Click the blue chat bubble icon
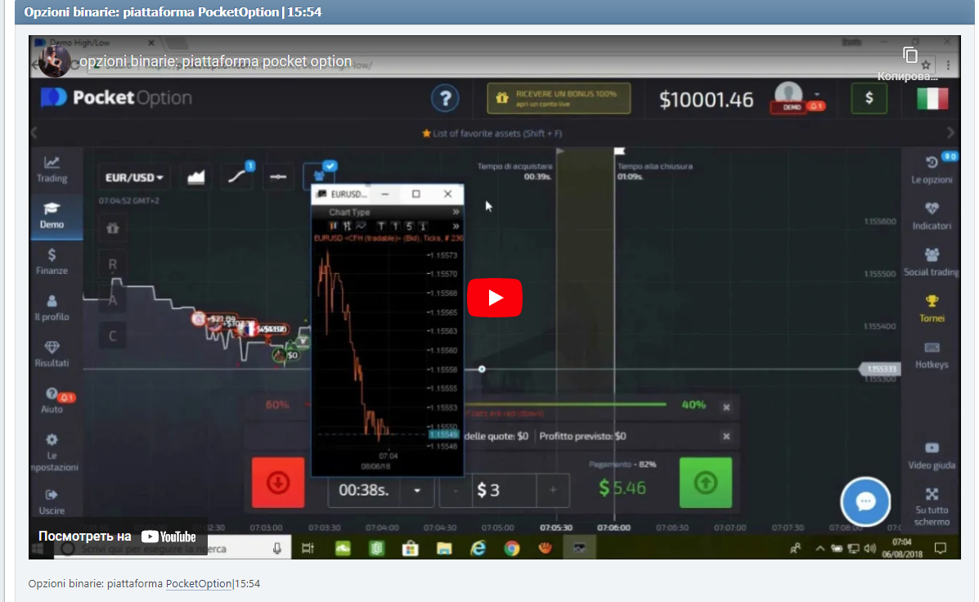The height and width of the screenshot is (602, 979). tap(865, 501)
